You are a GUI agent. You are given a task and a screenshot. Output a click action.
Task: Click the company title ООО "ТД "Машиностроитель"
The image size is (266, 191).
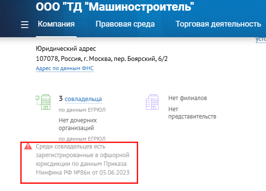115,7
